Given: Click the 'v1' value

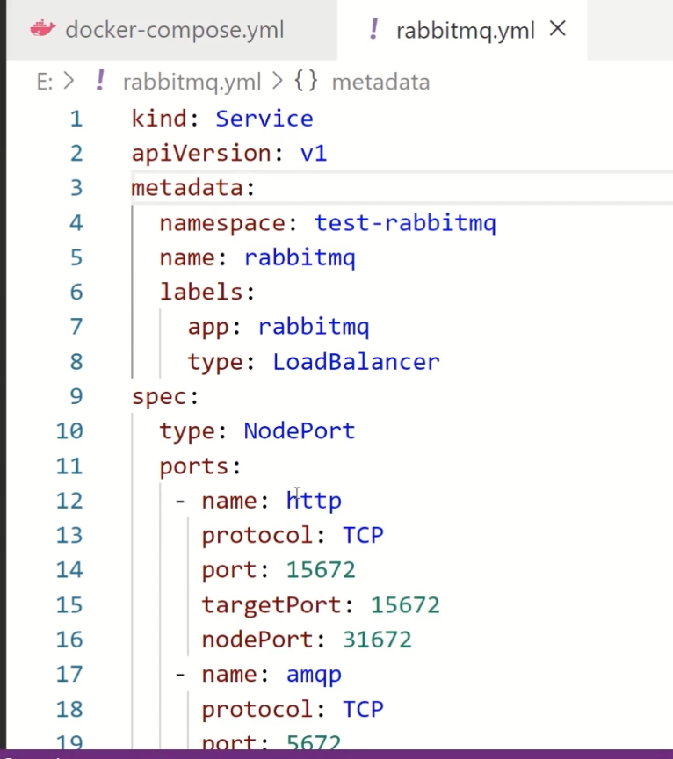Looking at the screenshot, I should 314,154.
